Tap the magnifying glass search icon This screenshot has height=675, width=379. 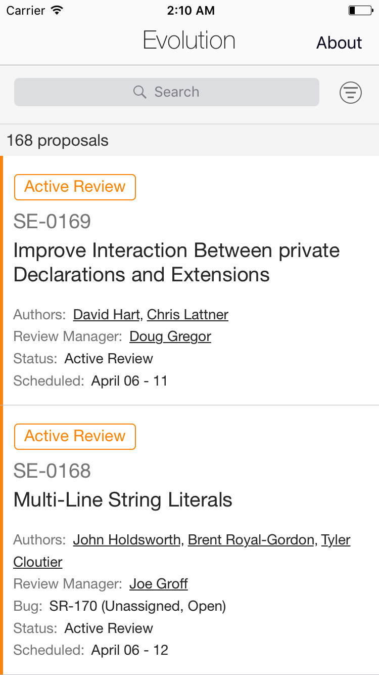coord(139,92)
